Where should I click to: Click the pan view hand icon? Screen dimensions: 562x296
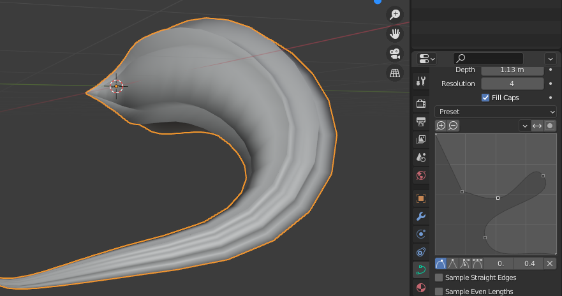pyautogui.click(x=395, y=34)
